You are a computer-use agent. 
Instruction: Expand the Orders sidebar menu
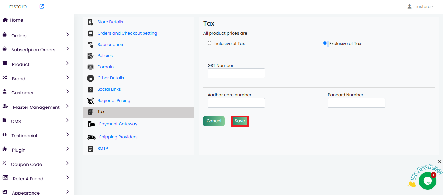tap(67, 34)
